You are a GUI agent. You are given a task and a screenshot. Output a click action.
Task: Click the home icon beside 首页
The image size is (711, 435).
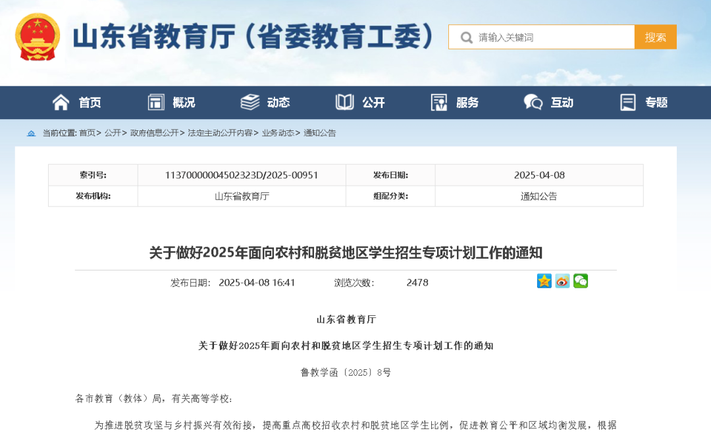pos(61,103)
